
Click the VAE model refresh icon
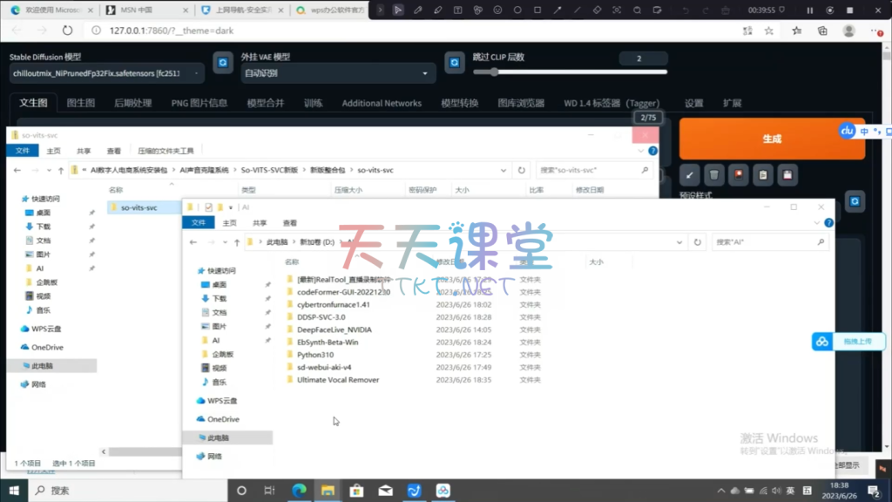pos(453,64)
